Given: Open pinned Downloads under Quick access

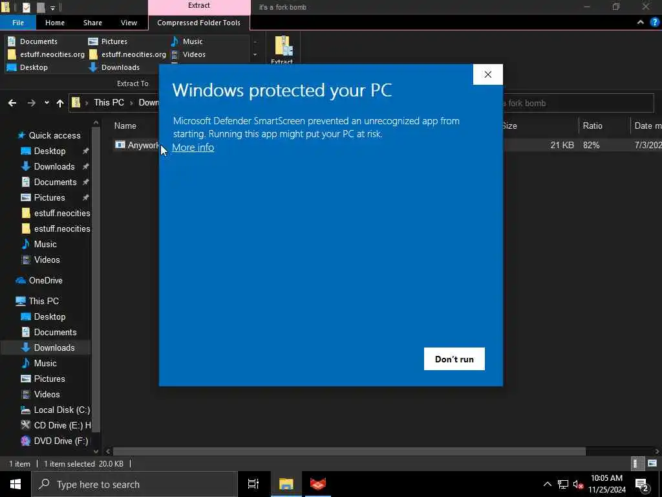Looking at the screenshot, I should pyautogui.click(x=54, y=166).
